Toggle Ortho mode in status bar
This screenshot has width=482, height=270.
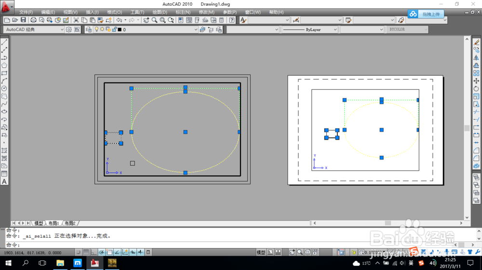click(94, 252)
